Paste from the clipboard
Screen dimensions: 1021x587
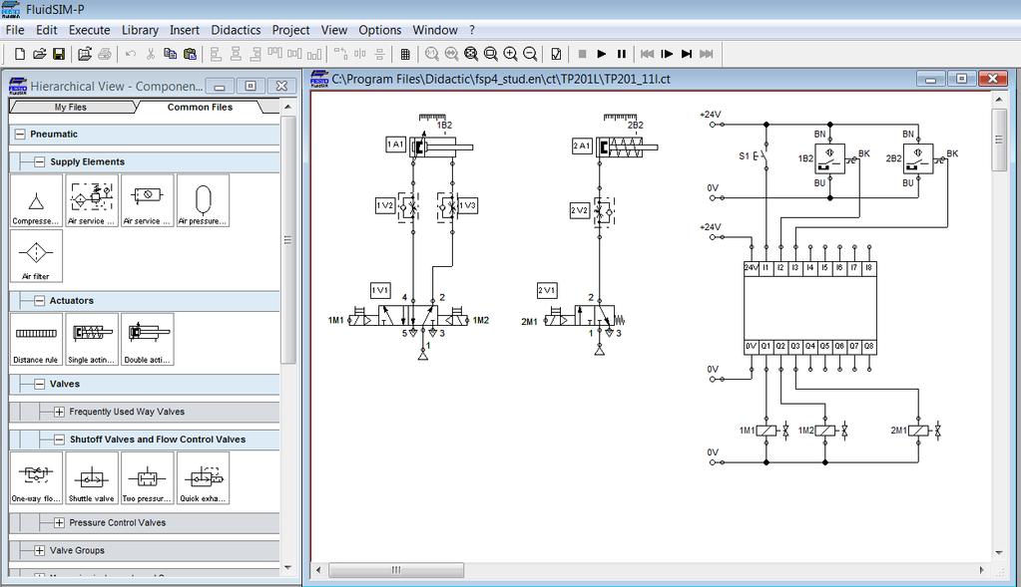point(191,54)
